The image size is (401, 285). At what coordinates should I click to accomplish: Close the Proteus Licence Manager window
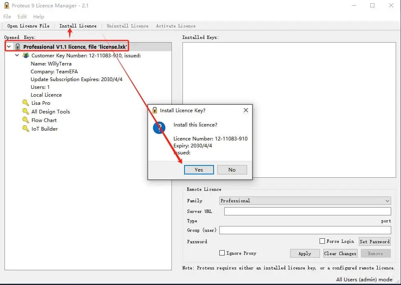click(x=391, y=5)
